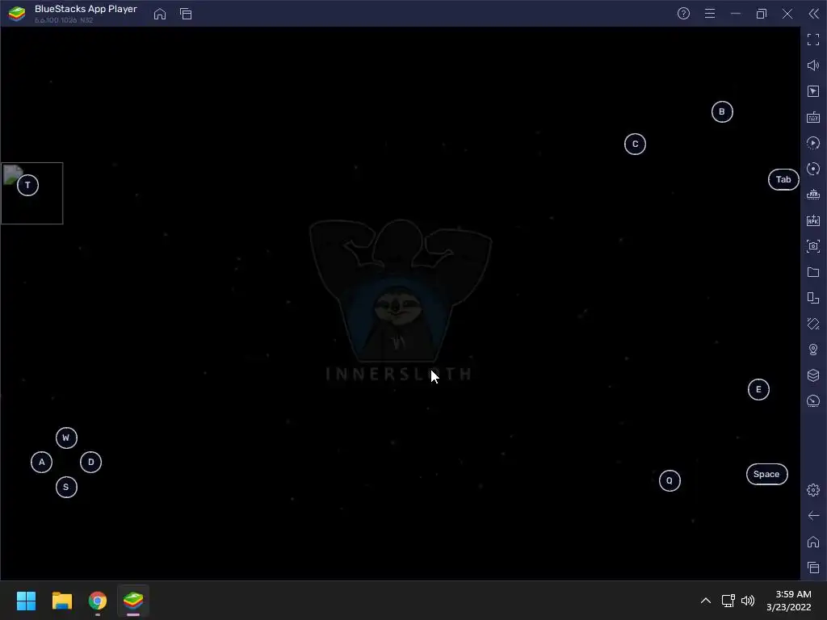Open the multi-instance recent apps icon in title bar

click(186, 14)
